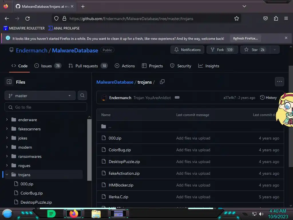293x220 pixels.
Task: Select 000.zip in the file tree
Action: pyautogui.click(x=27, y=184)
